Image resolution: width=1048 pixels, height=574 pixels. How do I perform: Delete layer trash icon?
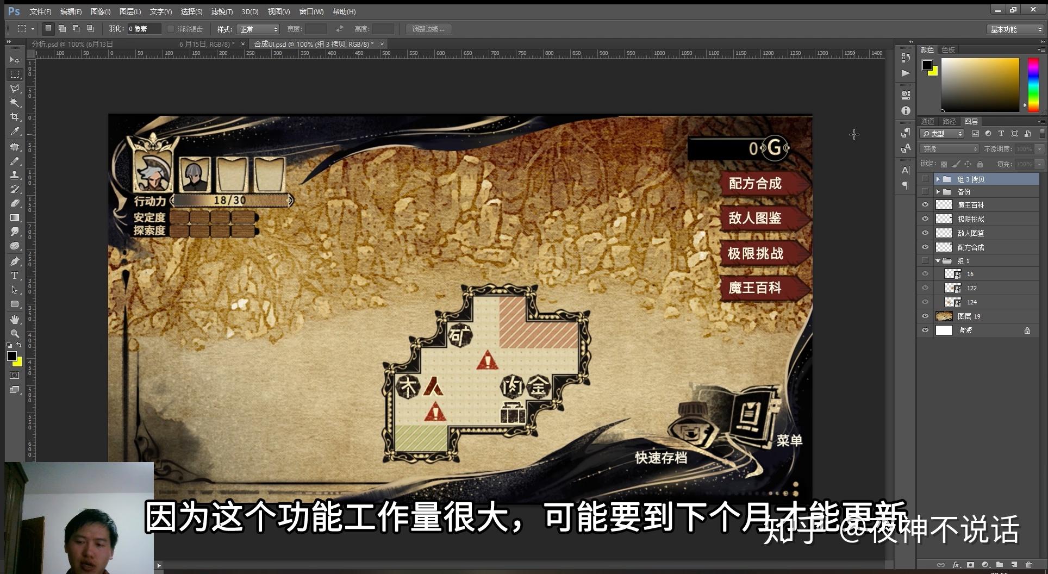click(1028, 565)
